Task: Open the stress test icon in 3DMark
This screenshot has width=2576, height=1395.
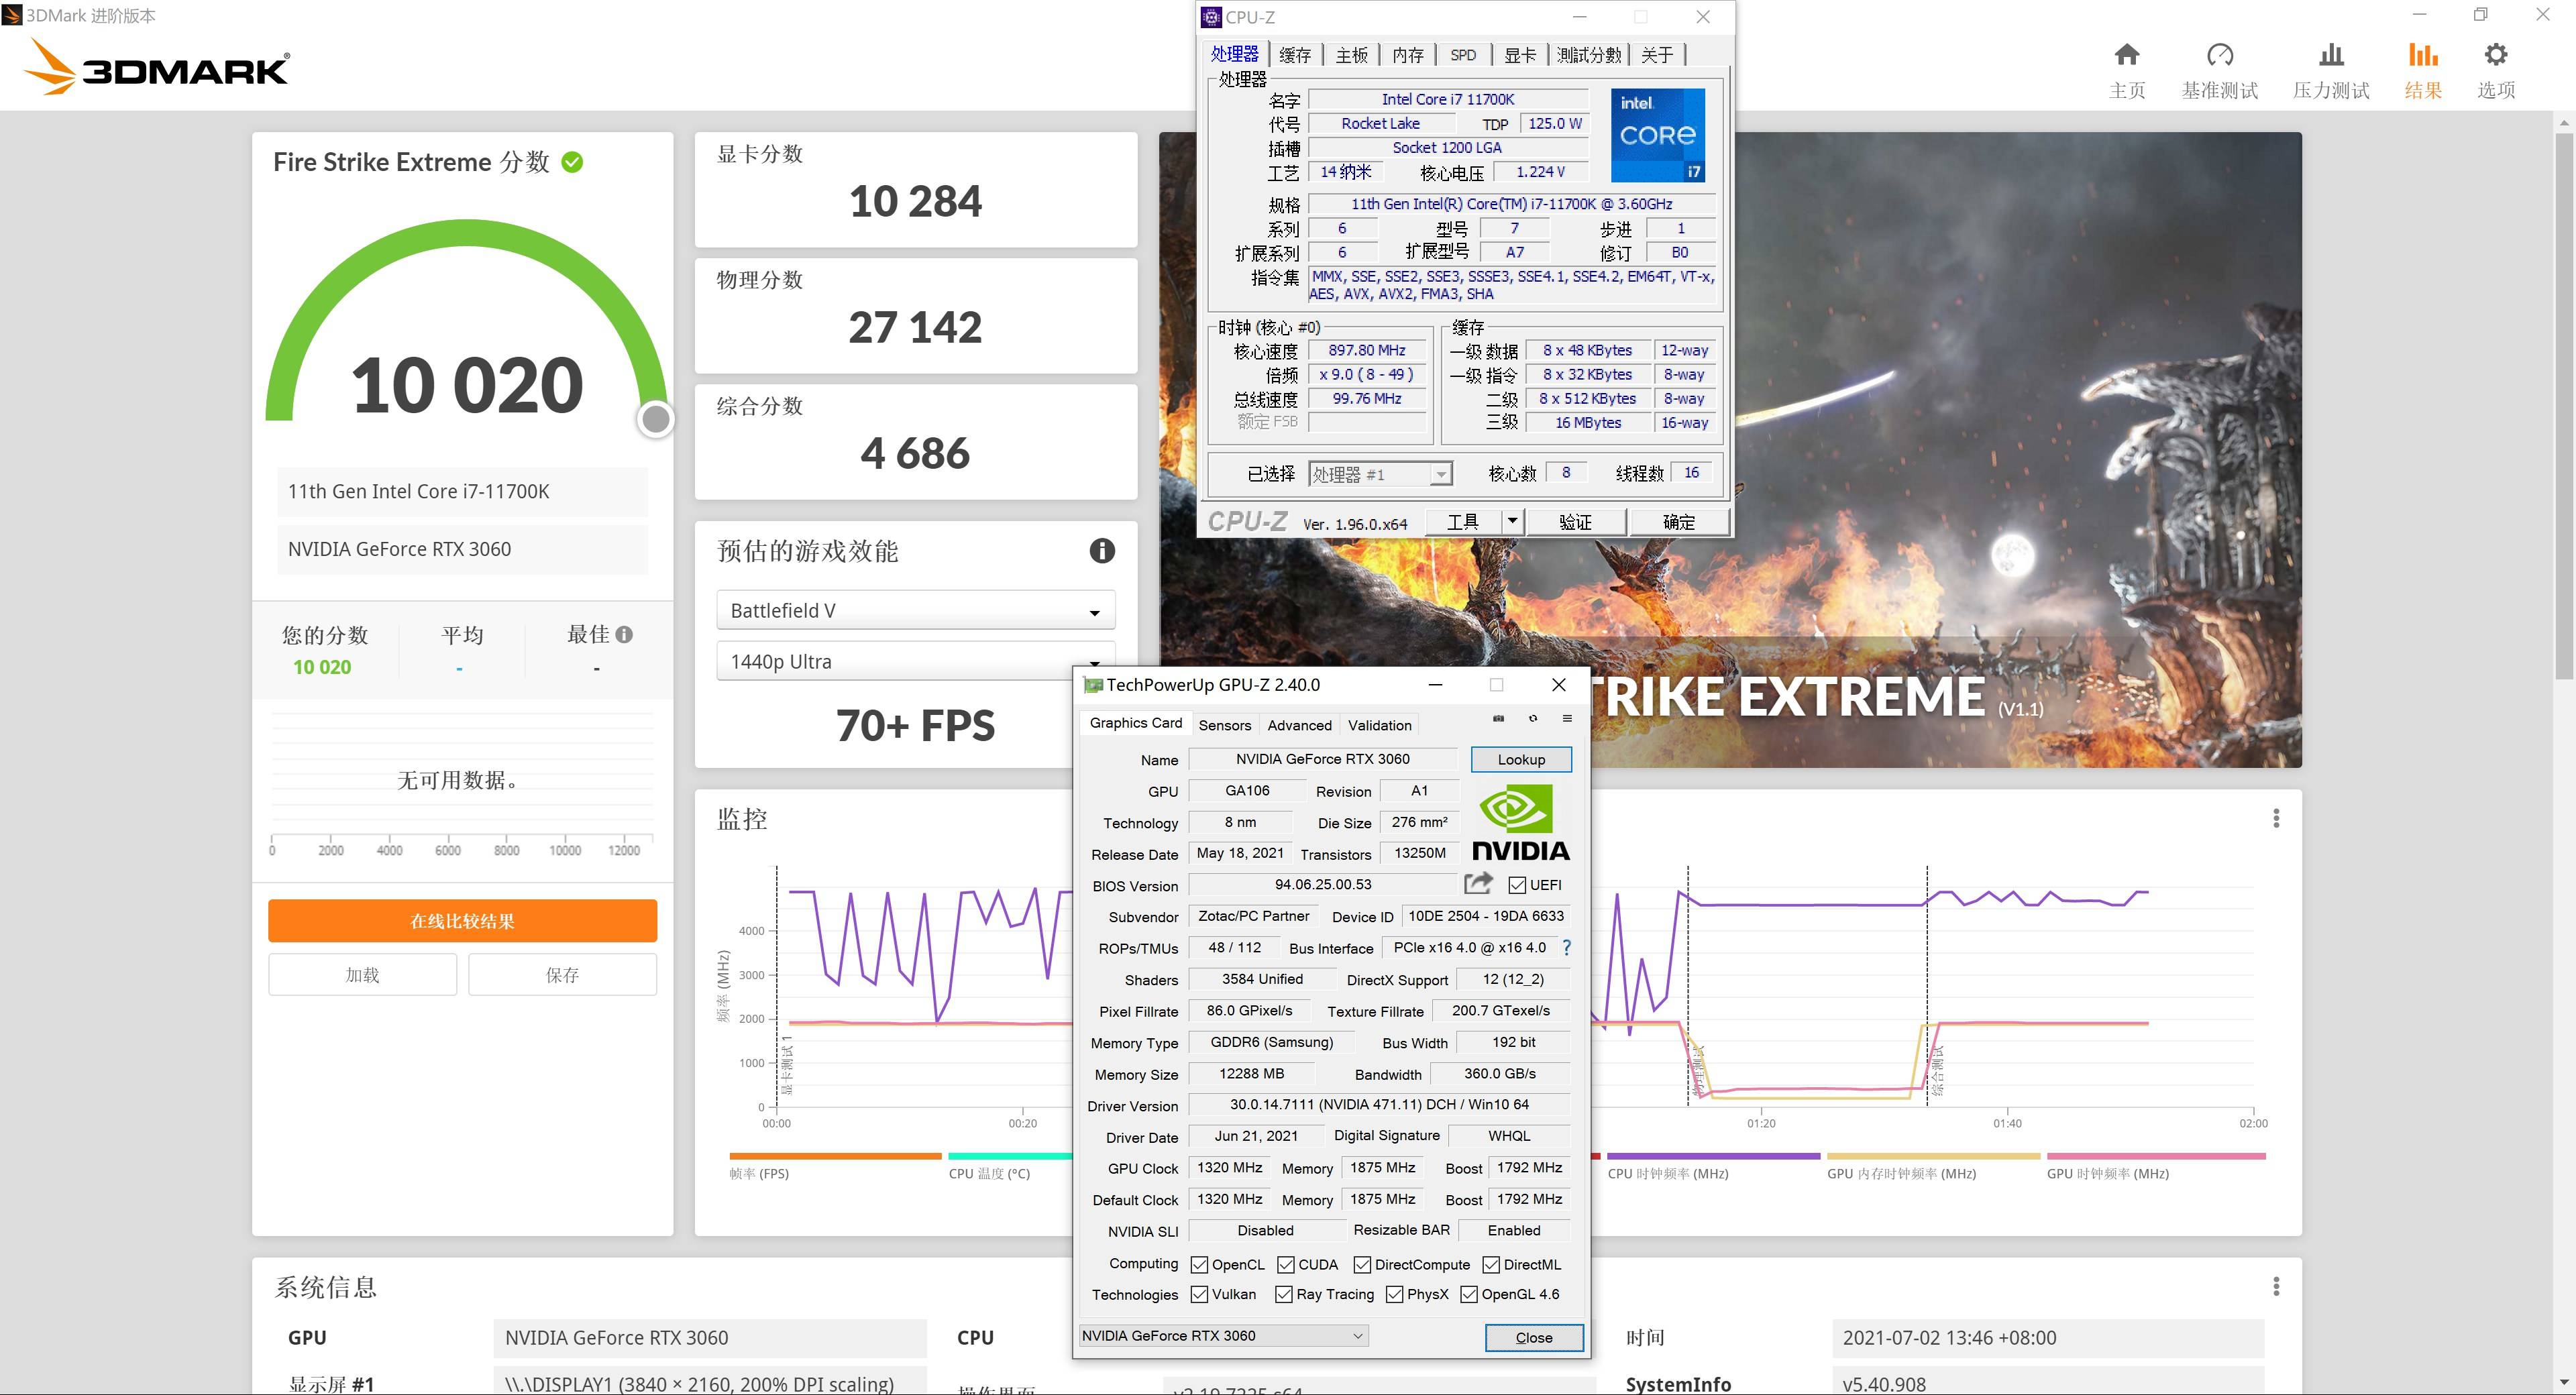Action: (x=2331, y=55)
